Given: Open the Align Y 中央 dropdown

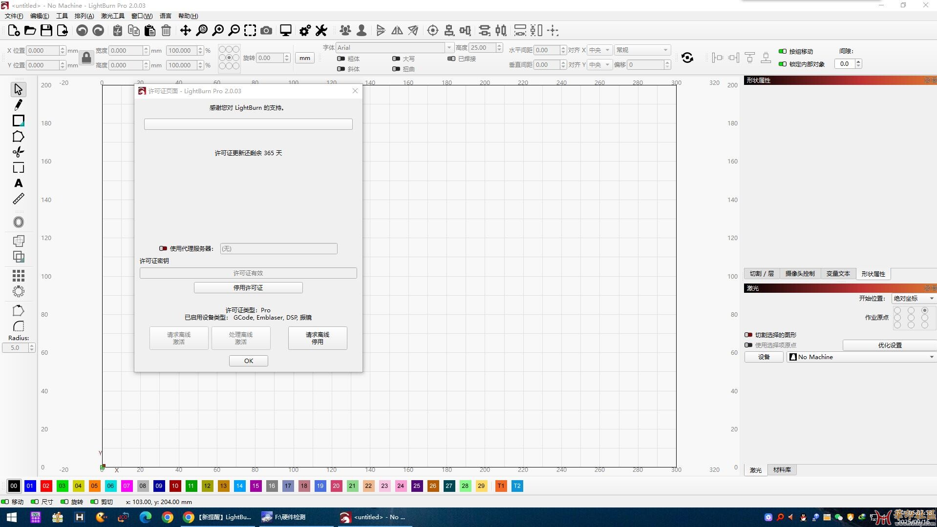Looking at the screenshot, I should pos(599,64).
